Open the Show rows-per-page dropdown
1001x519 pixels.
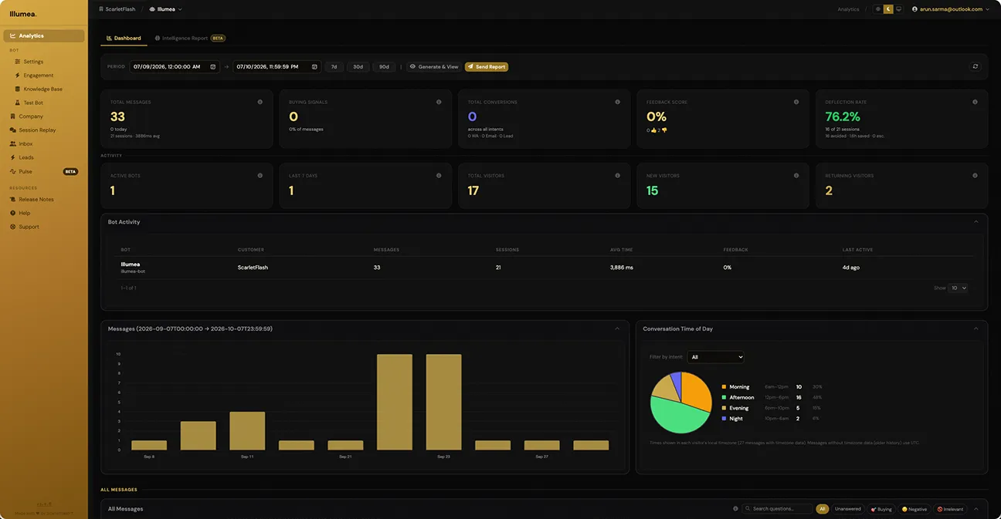959,288
